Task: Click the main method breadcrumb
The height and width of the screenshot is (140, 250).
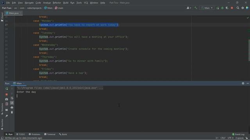Action: [59, 8]
